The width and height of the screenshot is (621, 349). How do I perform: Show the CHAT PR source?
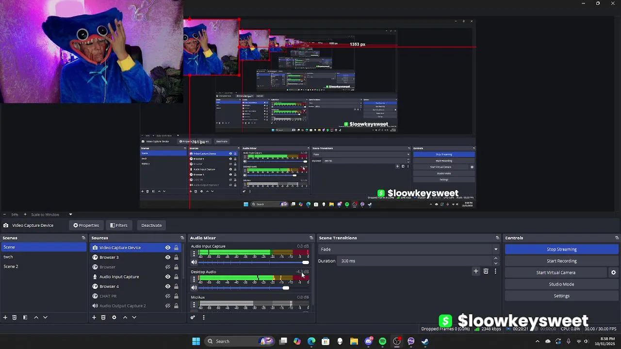click(168, 296)
